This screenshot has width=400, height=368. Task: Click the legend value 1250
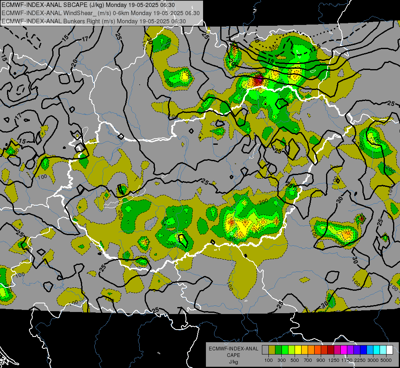click(334, 360)
